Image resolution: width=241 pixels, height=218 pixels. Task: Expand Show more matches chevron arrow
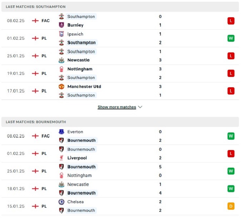point(140,107)
